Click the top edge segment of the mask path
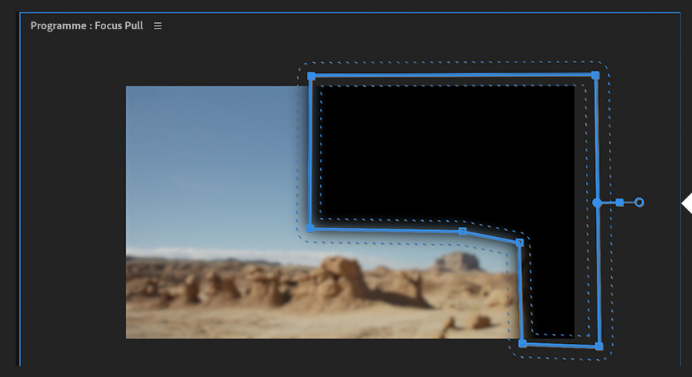The width and height of the screenshot is (692, 377). pos(453,76)
